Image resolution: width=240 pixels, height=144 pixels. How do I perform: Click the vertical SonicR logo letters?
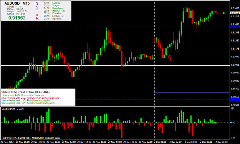37,11
